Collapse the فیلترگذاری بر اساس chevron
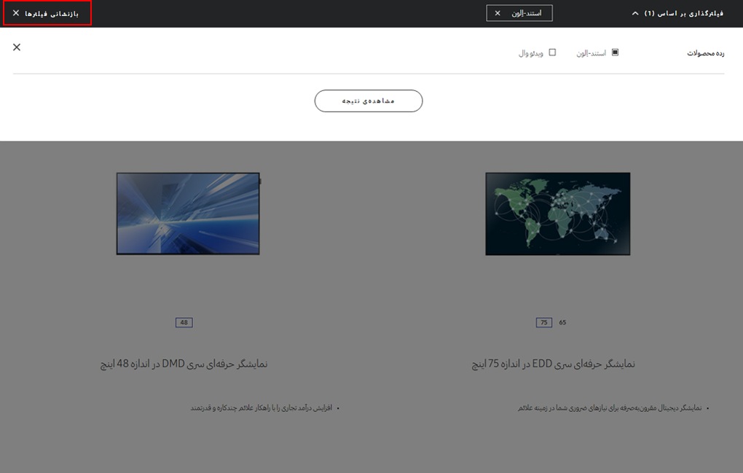Screen dimensions: 743x473 pyautogui.click(x=635, y=13)
